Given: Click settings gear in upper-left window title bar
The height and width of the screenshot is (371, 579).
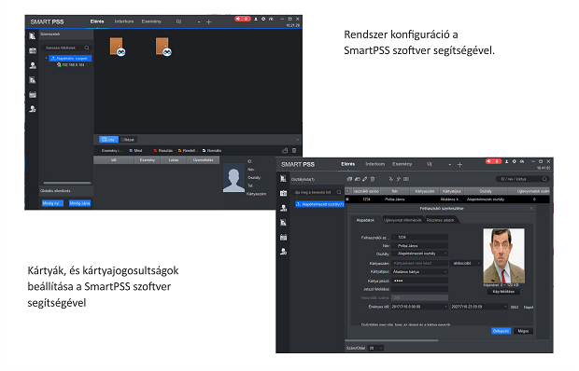Looking at the screenshot, I should 263,19.
